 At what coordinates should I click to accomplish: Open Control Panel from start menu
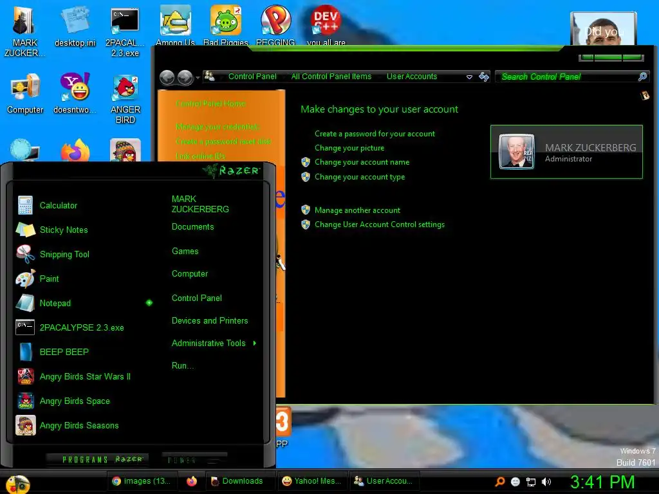point(197,298)
